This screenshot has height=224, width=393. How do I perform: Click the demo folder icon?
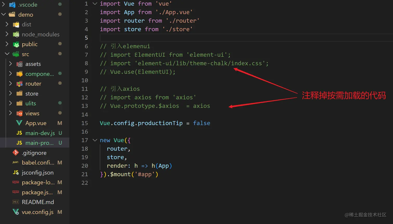[x=12, y=15]
